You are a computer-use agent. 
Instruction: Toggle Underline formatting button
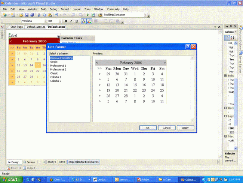[77, 21]
